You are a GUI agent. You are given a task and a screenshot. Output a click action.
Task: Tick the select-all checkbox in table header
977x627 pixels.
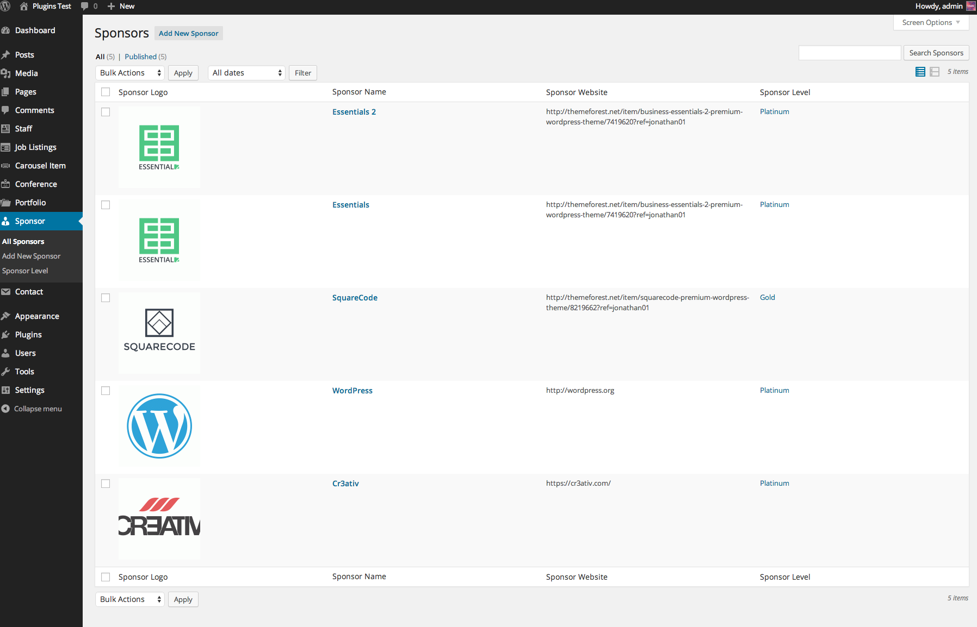point(106,92)
